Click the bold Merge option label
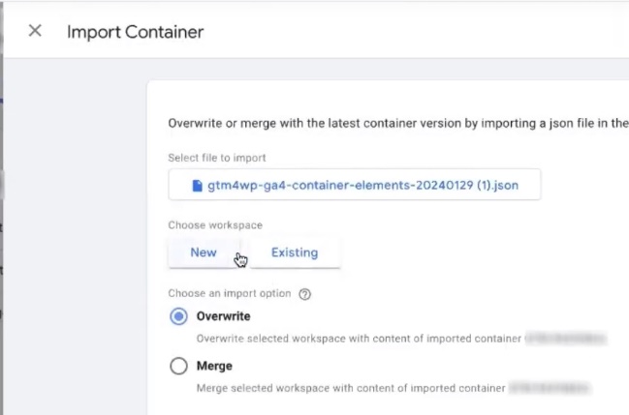 click(x=214, y=367)
